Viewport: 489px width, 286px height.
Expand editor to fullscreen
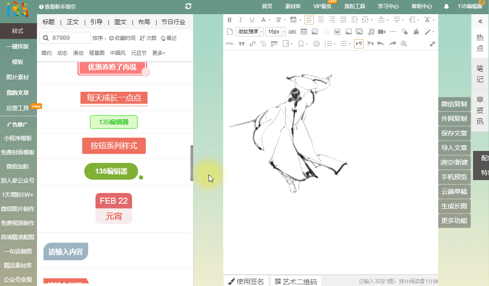pyautogui.click(x=432, y=44)
